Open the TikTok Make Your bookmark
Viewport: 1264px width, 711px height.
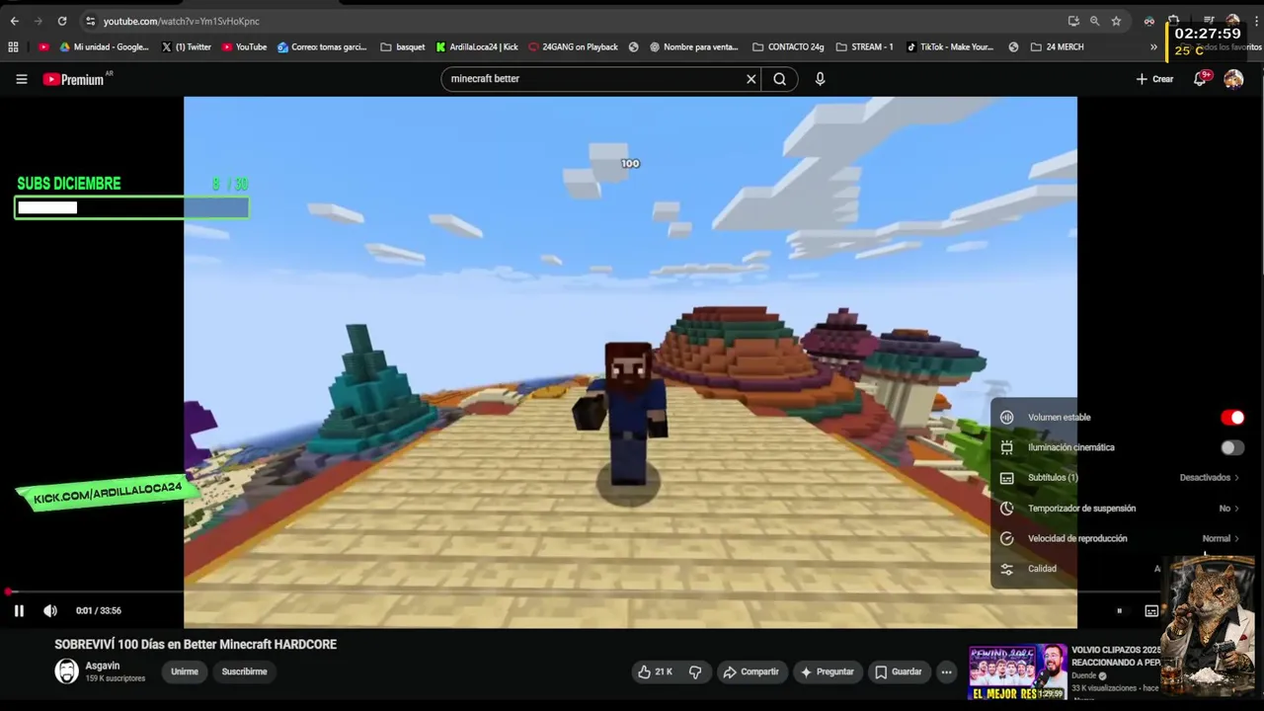pos(949,46)
